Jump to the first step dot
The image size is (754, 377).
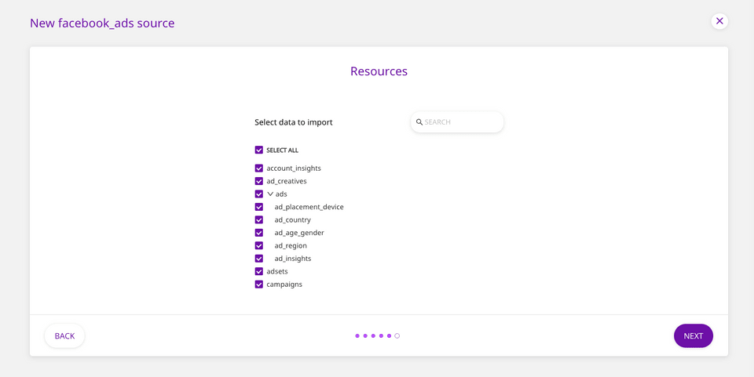point(357,336)
